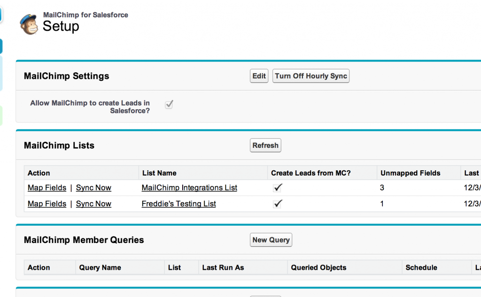Refresh the MailChimp Lists
The height and width of the screenshot is (297, 481).
[265, 145]
